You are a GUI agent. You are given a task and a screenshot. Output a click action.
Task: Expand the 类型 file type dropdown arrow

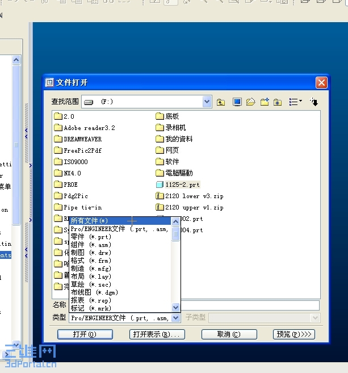[175, 318]
